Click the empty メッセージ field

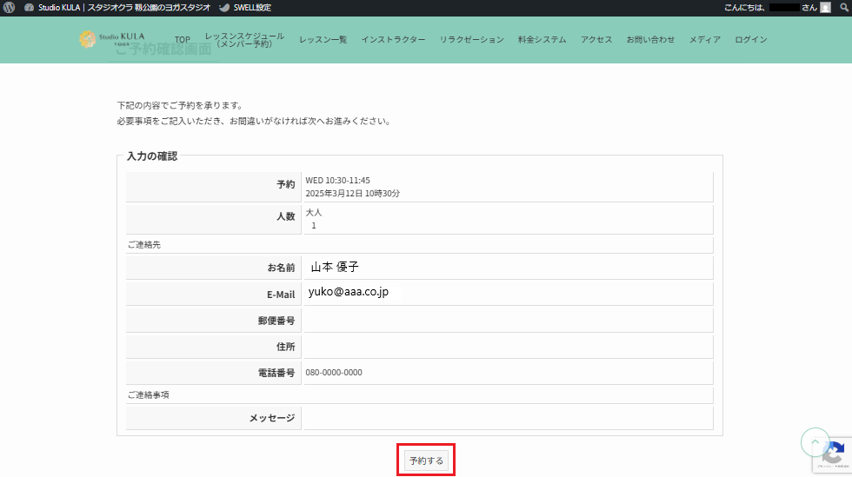(507, 418)
